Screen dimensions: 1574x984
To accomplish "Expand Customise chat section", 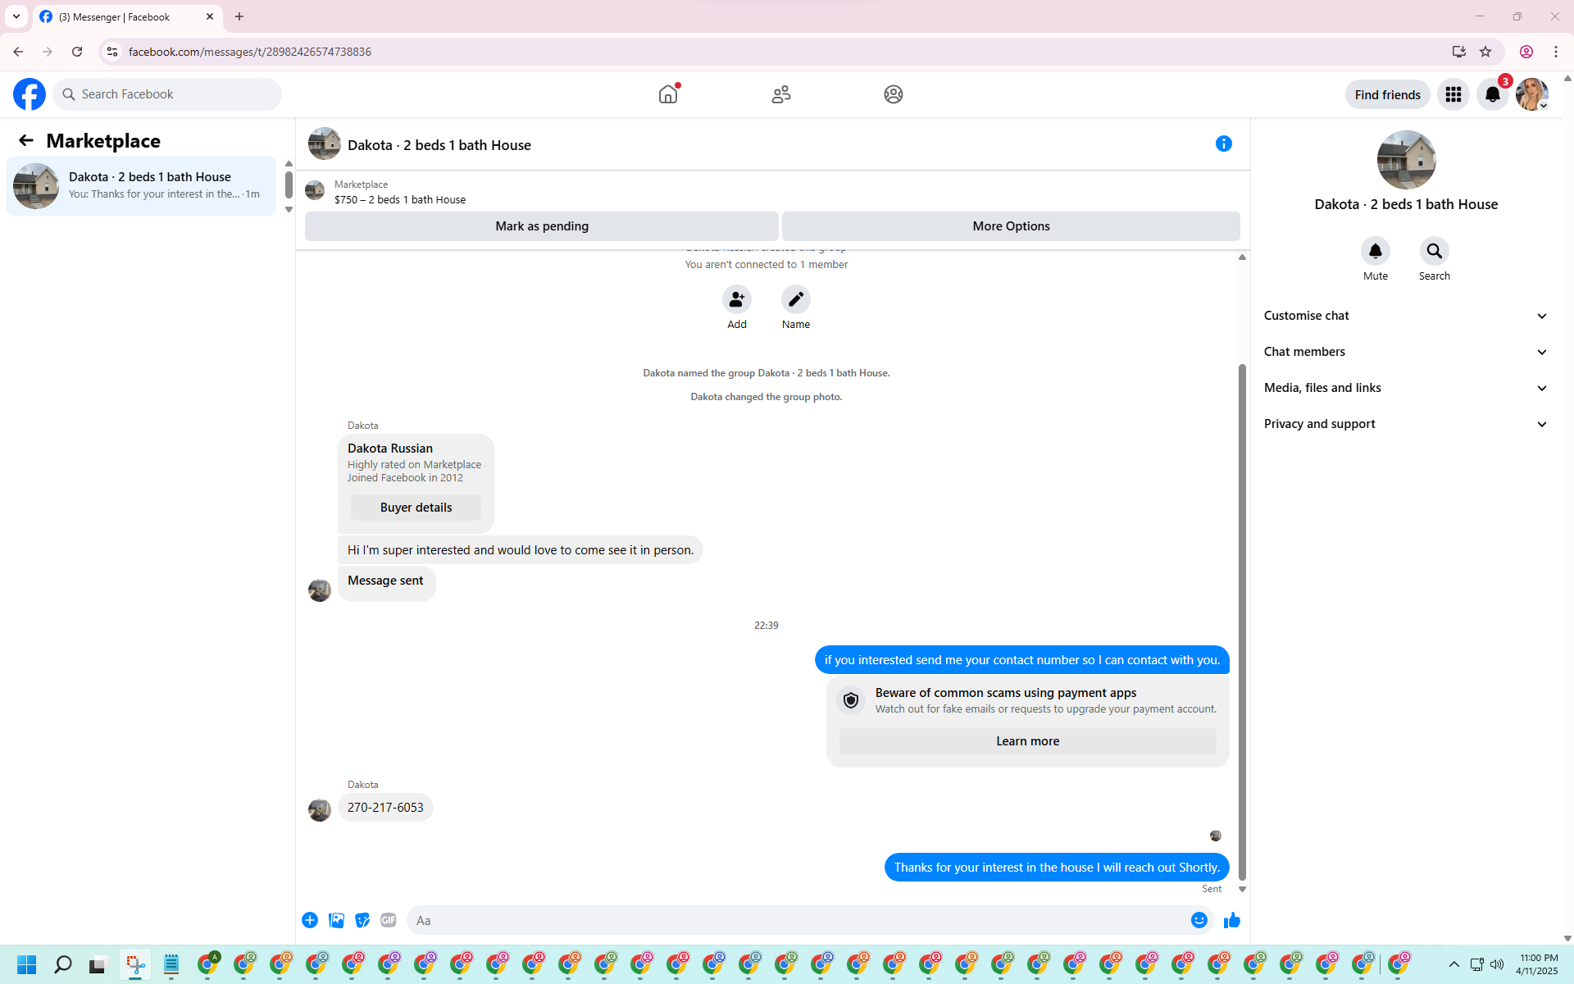I will [x=1406, y=316].
